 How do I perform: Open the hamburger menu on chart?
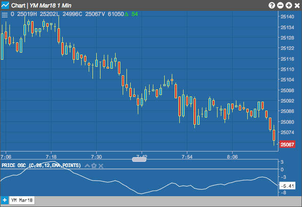pos(5,15)
